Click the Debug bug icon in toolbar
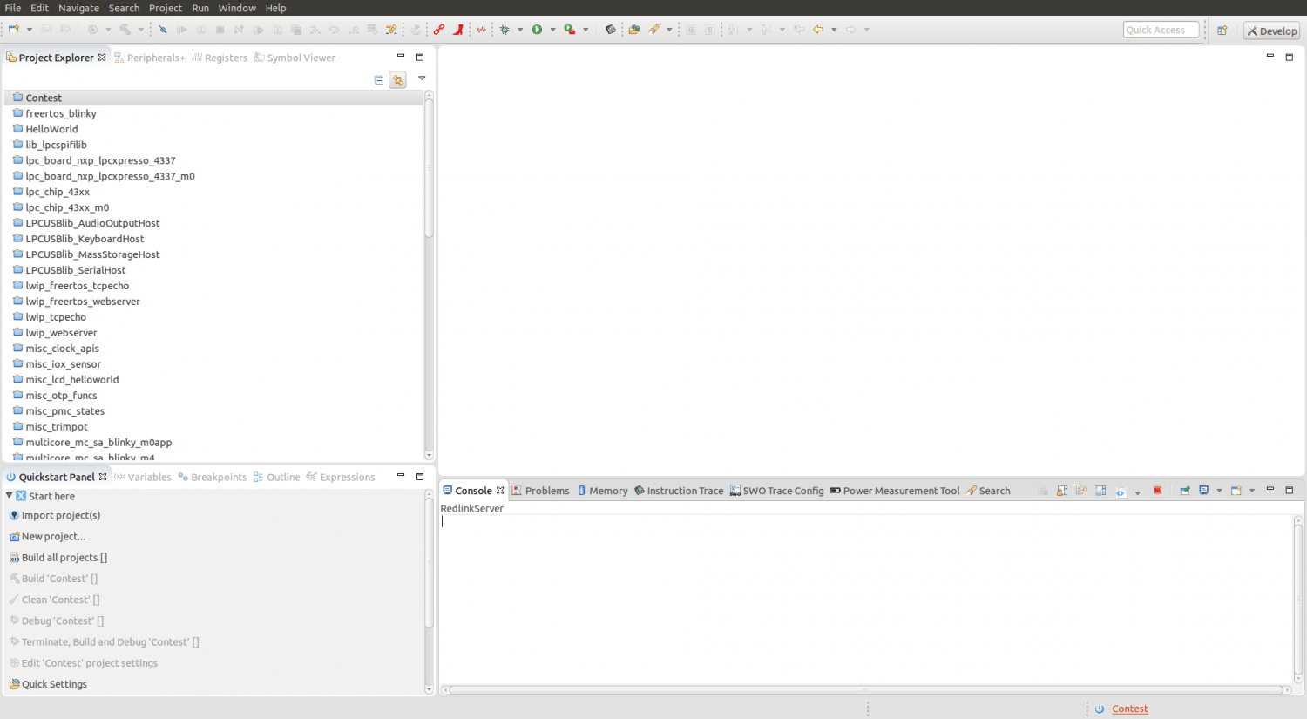 (x=505, y=30)
